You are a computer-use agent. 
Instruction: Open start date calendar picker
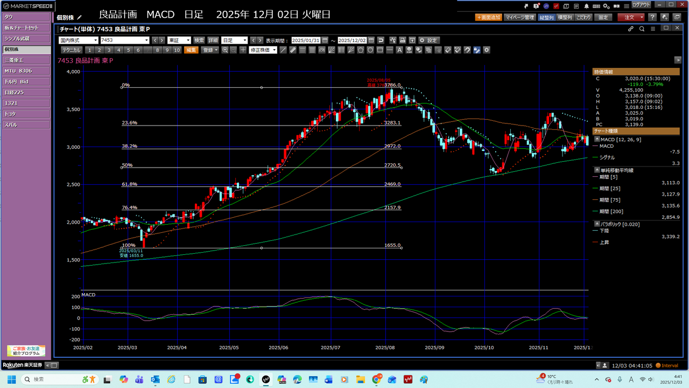[325, 40]
